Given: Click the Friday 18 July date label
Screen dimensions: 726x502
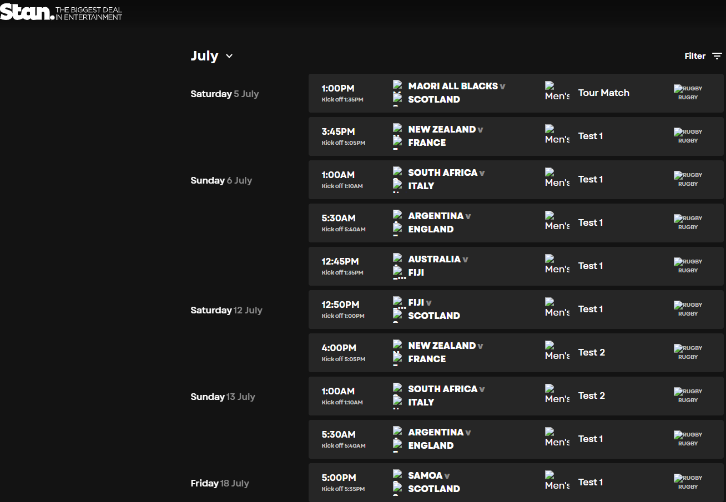Looking at the screenshot, I should pos(220,483).
